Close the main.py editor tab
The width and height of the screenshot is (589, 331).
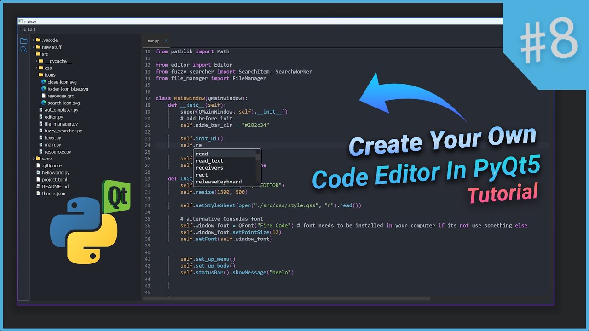(x=166, y=41)
